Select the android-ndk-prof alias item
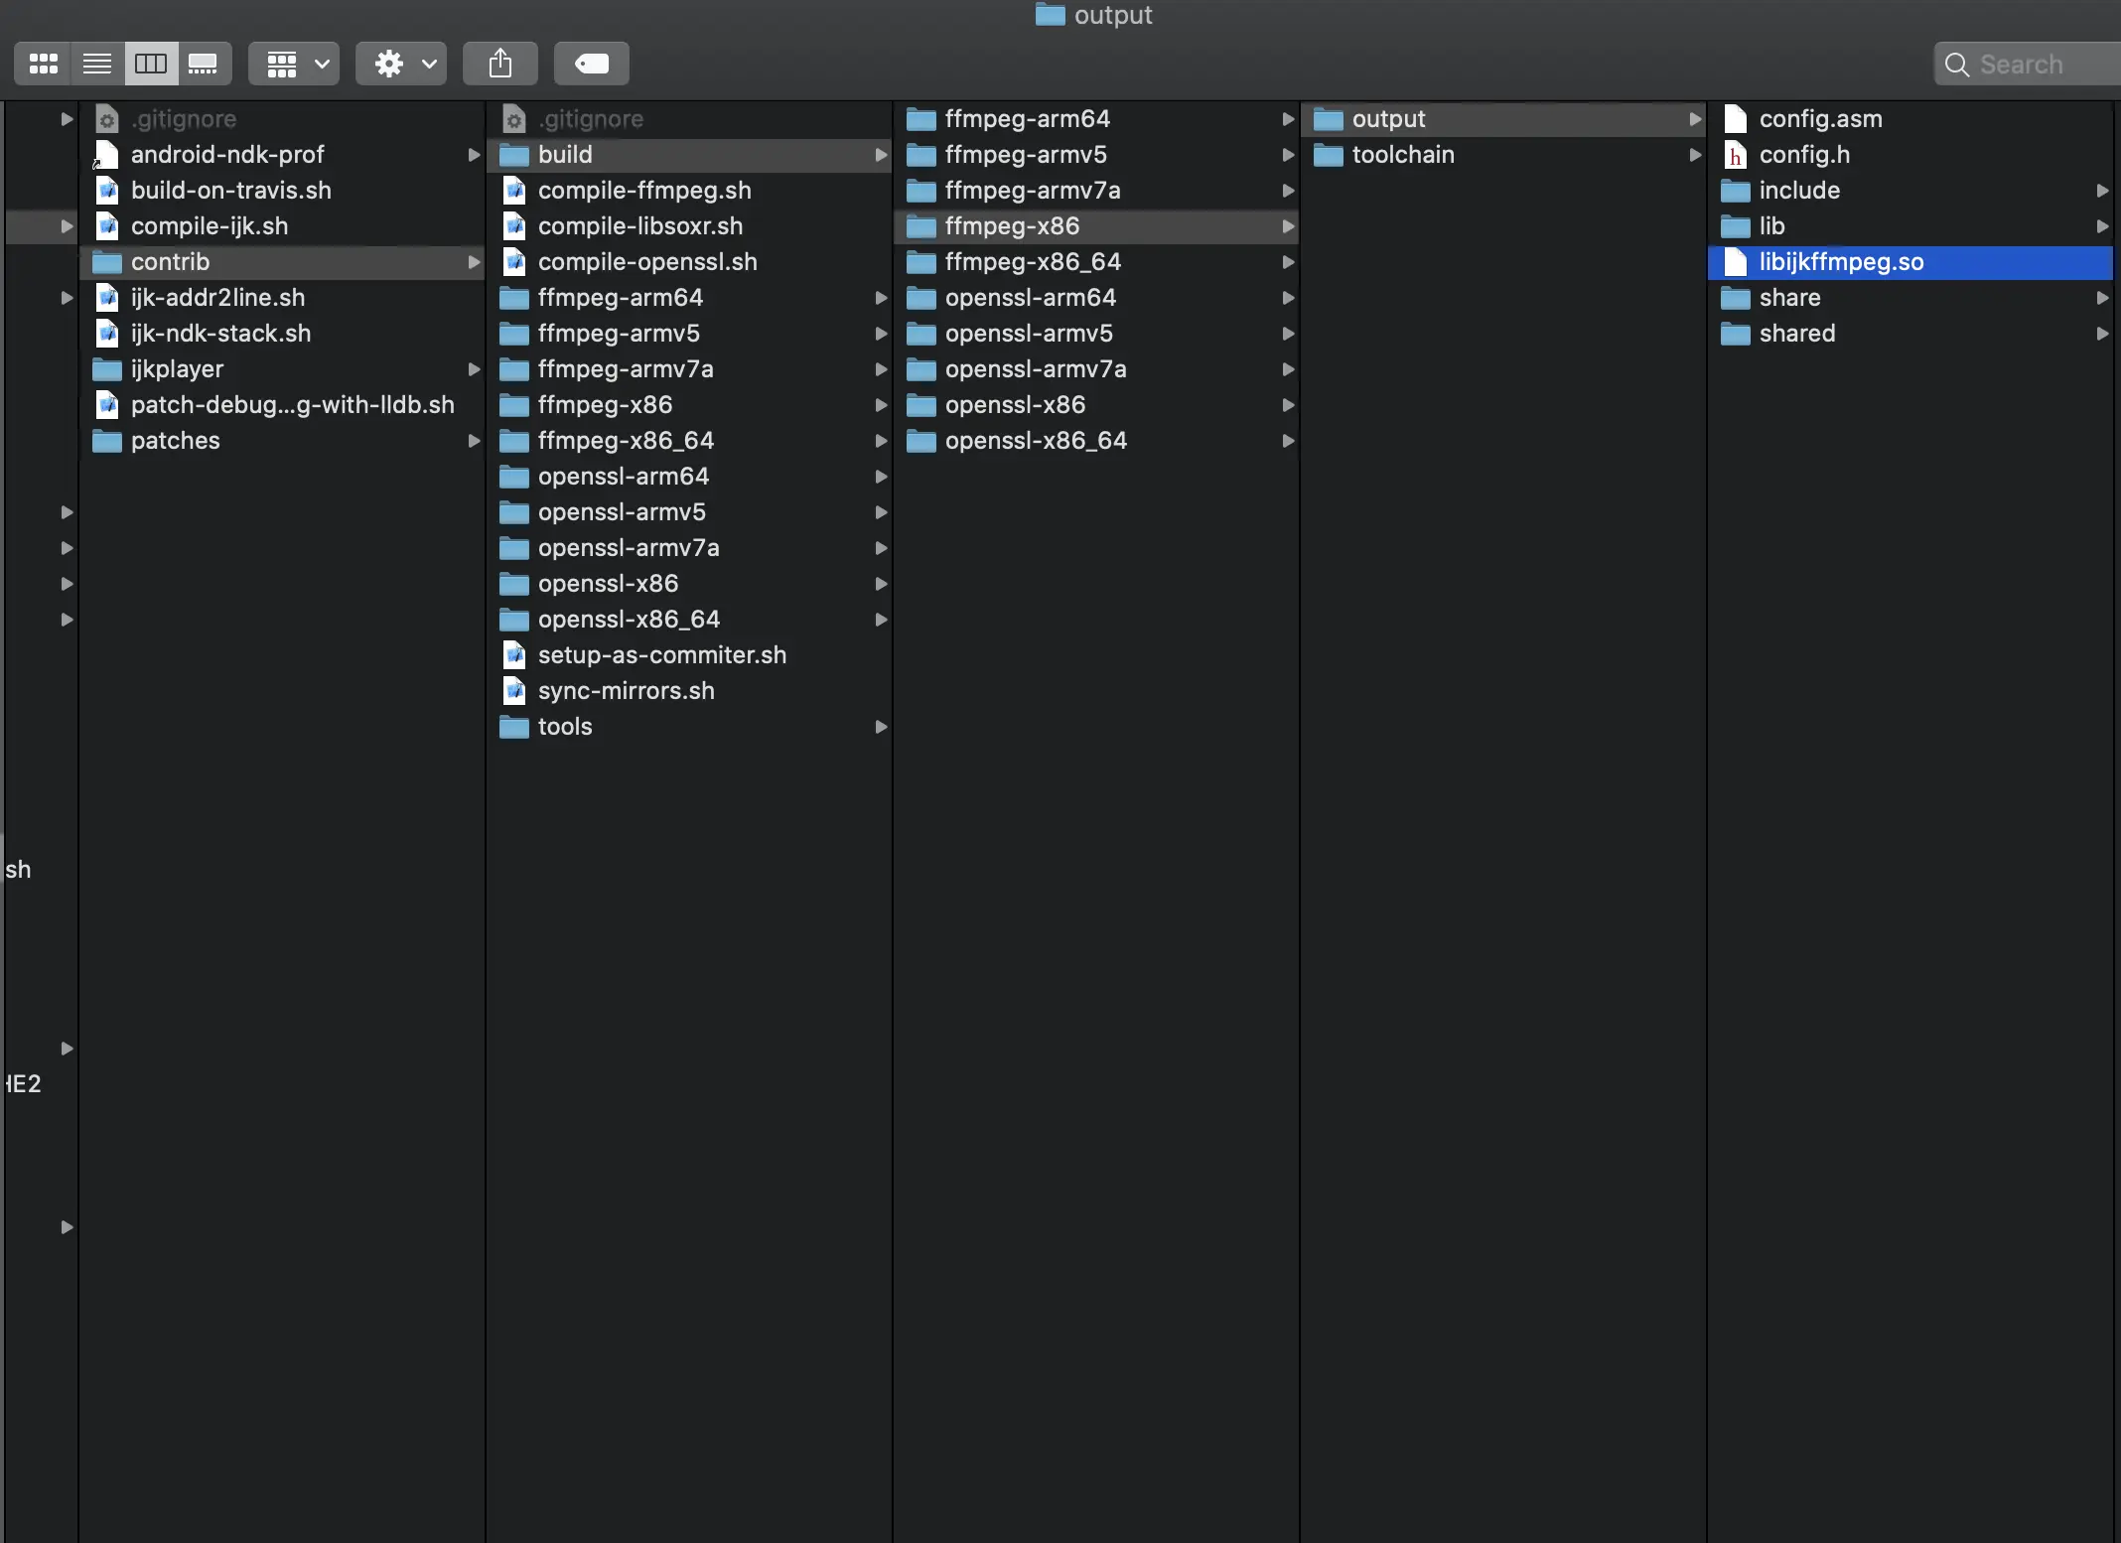 click(282, 155)
